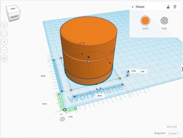This screenshot has width=183, height=138.
Task: Toggle the shape lock icon
Action: pos(168,7)
